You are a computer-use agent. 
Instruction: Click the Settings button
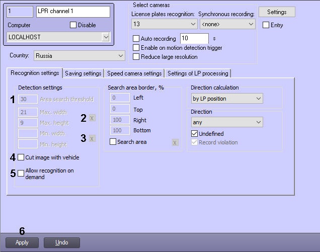pos(277,12)
